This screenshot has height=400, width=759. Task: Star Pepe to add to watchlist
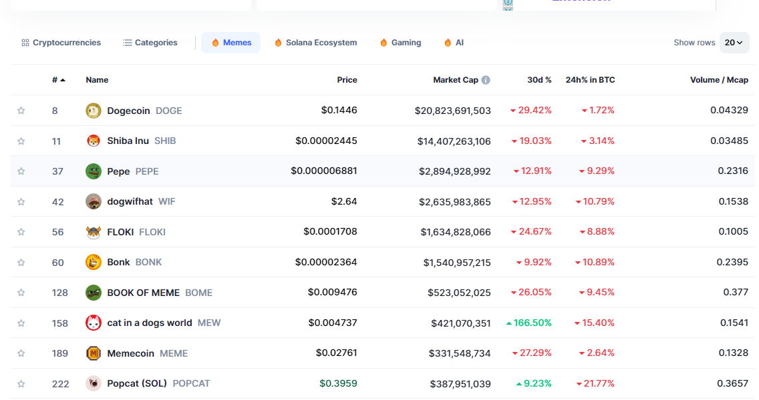click(21, 171)
